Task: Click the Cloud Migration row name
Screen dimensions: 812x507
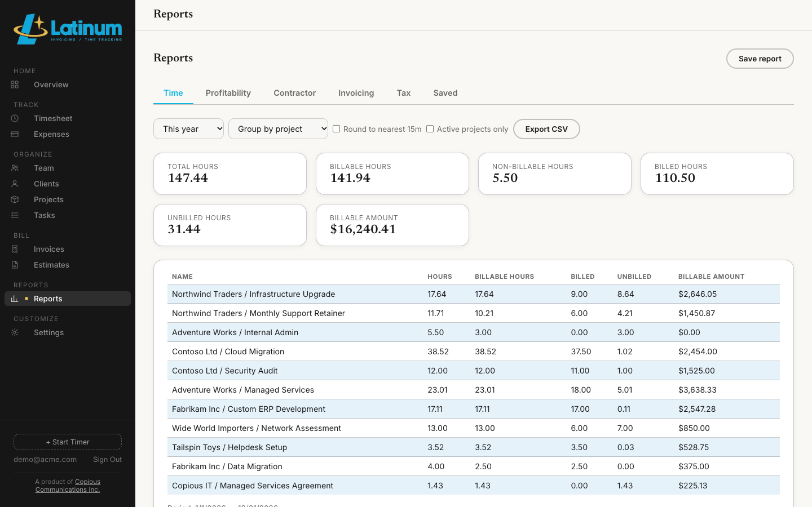Action: coord(228,352)
